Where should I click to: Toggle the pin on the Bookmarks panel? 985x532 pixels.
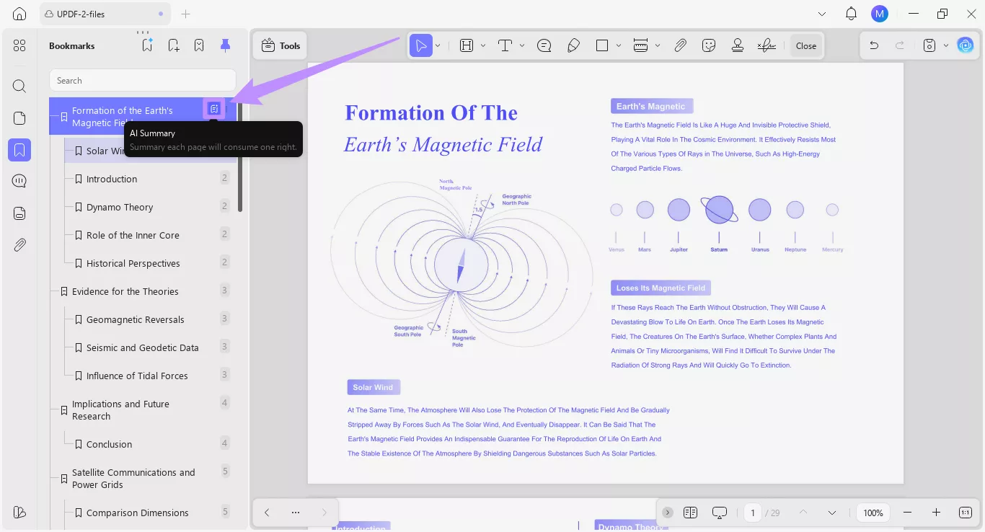[226, 45]
